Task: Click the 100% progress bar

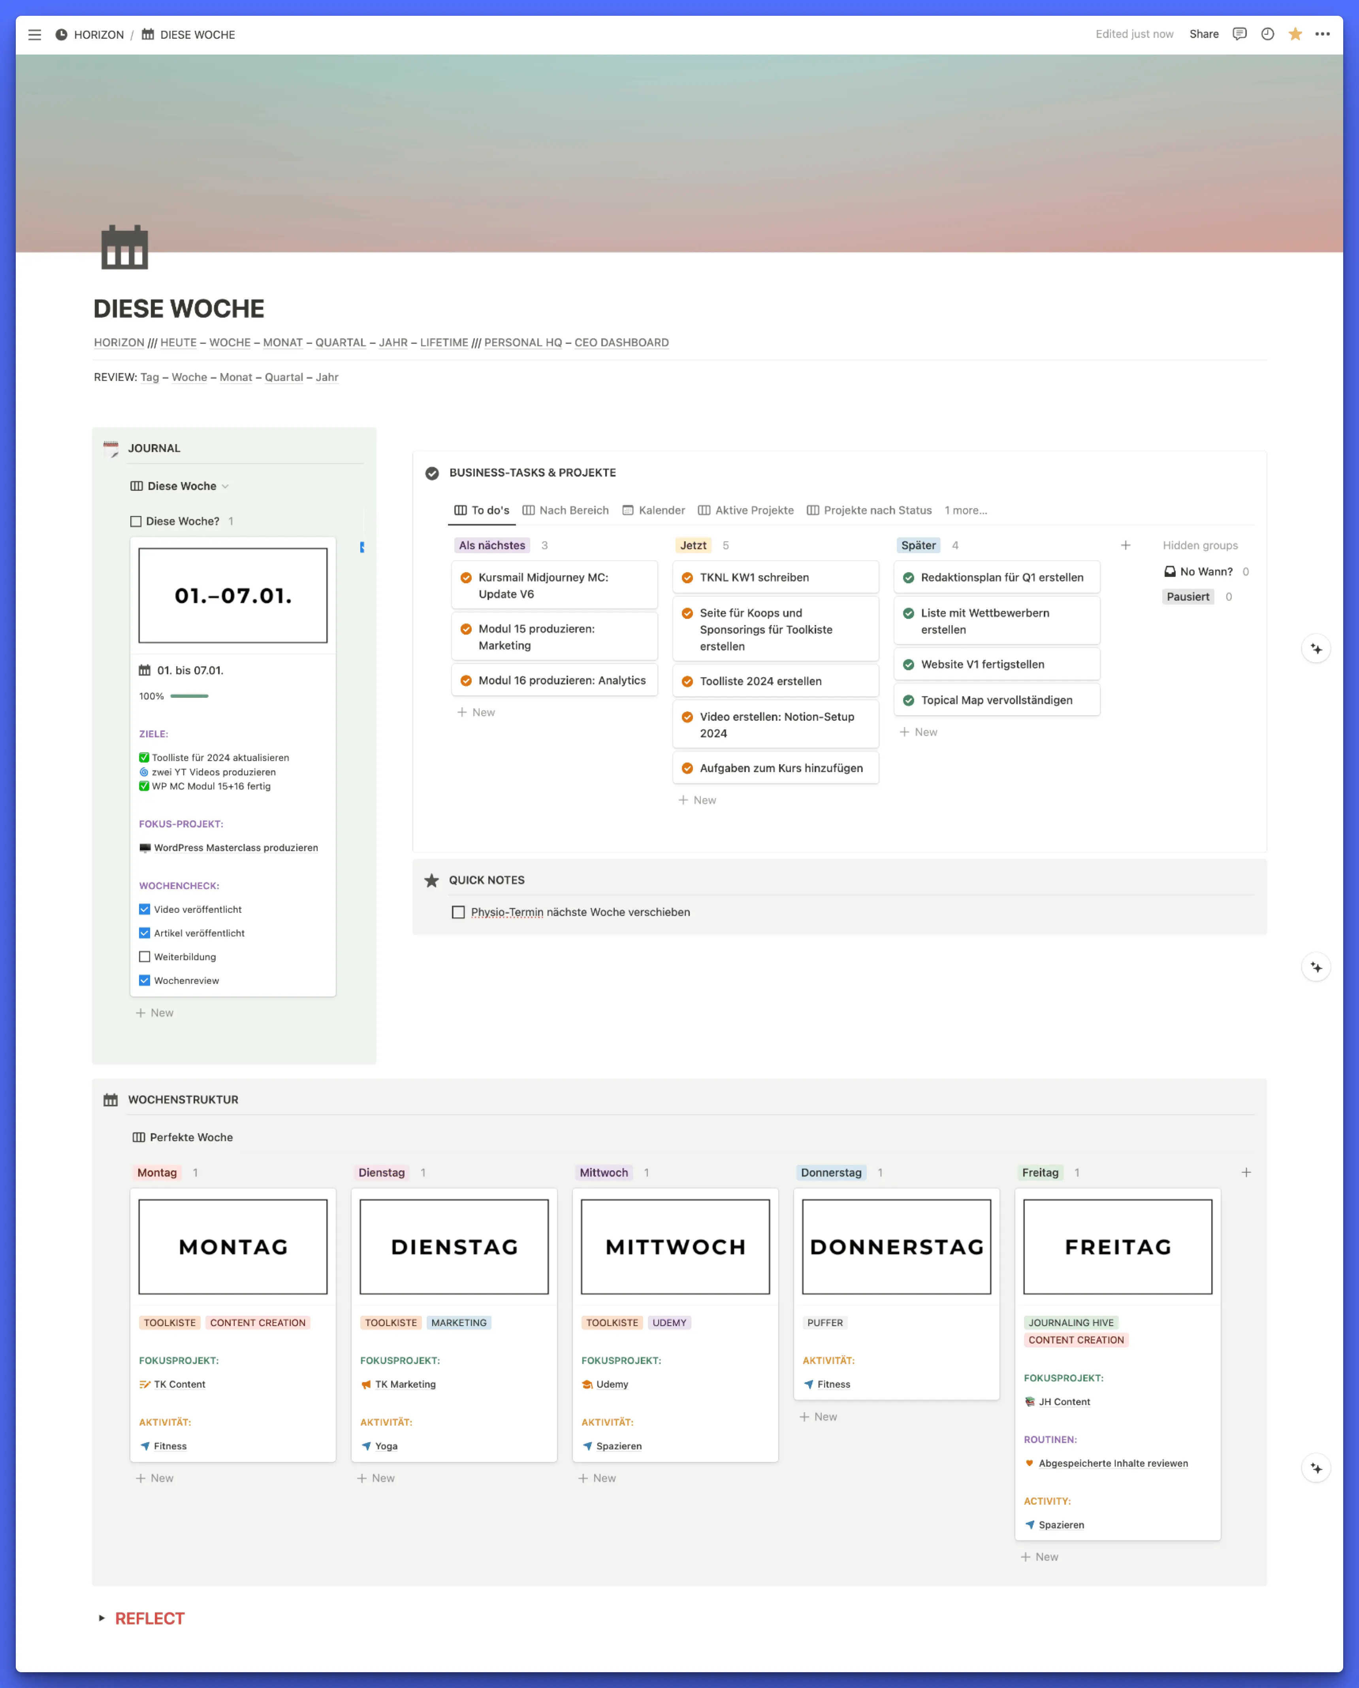Action: click(x=190, y=696)
